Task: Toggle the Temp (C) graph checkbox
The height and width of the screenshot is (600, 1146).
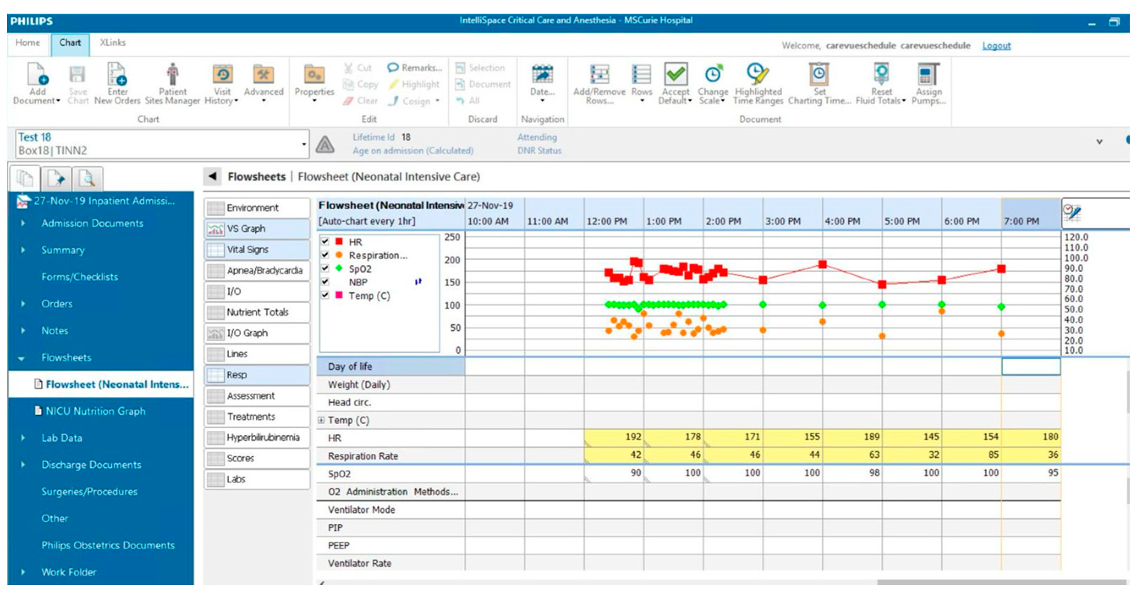Action: point(325,295)
